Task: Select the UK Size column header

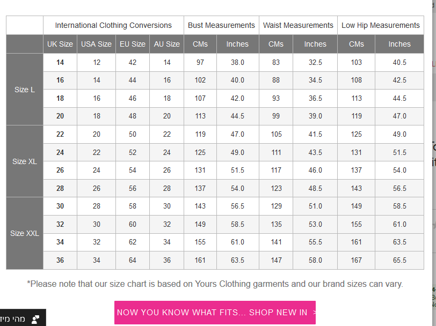Action: (x=60, y=44)
